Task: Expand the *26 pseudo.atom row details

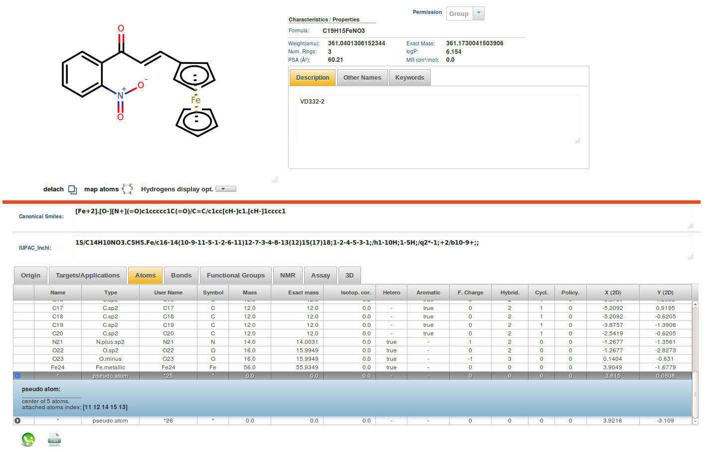Action: [x=17, y=421]
